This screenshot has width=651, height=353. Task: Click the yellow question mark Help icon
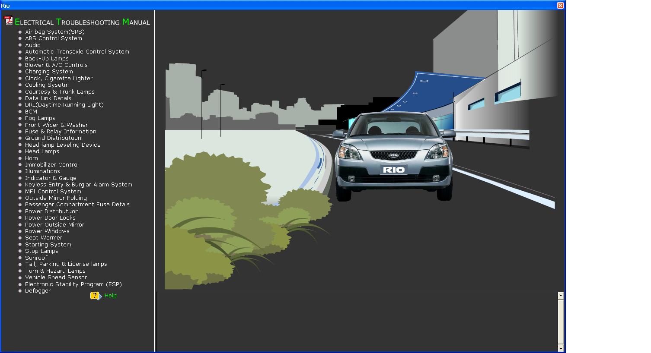point(96,296)
